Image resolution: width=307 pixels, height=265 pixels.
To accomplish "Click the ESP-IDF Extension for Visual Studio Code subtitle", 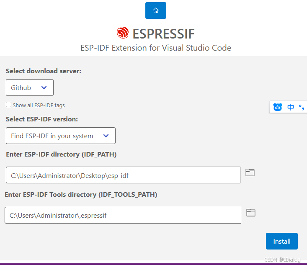I will pos(156,48).
